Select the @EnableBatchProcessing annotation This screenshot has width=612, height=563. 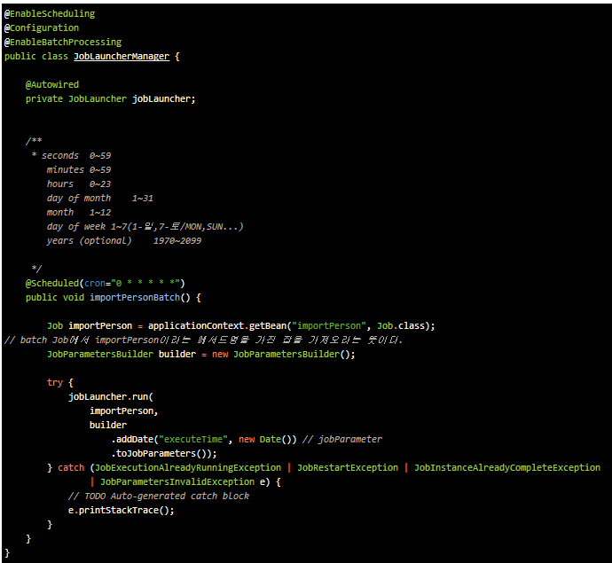[63, 43]
